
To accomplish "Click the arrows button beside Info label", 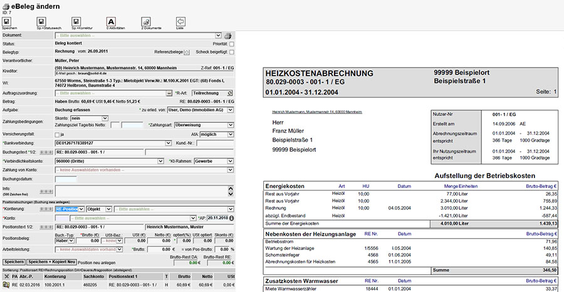I will click(46, 191).
